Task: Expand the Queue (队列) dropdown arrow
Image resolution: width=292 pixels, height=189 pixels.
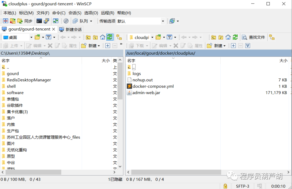Action: point(91,21)
